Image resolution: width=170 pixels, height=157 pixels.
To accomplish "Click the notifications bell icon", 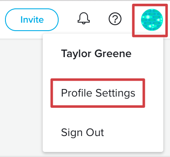I will [84, 18].
